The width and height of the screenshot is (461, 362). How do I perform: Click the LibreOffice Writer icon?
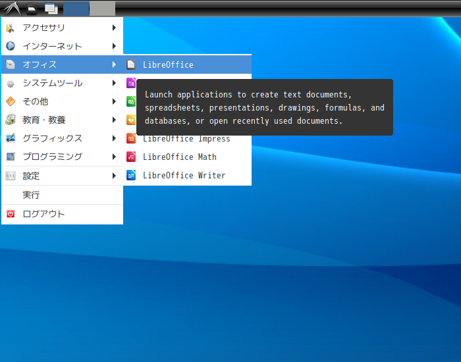tap(131, 175)
